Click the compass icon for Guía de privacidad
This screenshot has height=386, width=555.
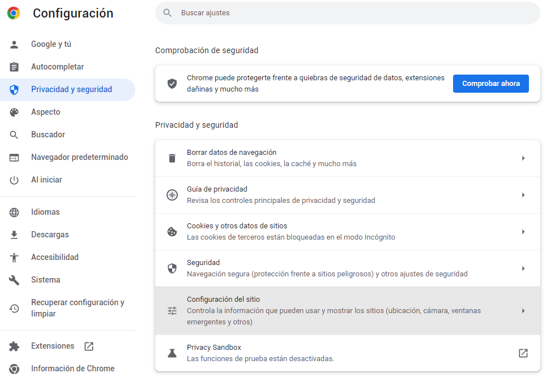click(172, 195)
